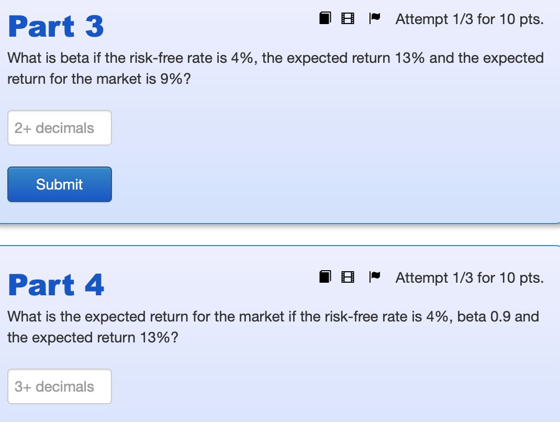The image size is (560, 422).
Task: Focus the 2+ decimals answer field
Action: [59, 128]
